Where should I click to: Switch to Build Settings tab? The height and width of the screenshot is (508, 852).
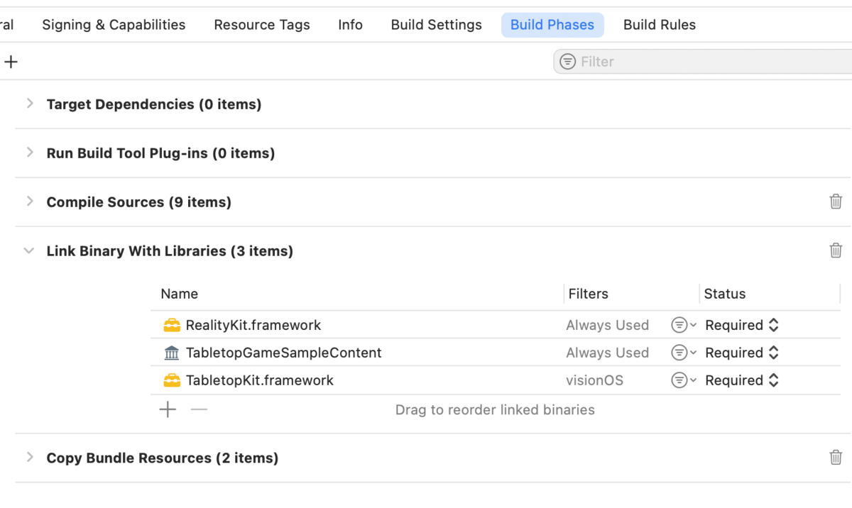coord(436,25)
